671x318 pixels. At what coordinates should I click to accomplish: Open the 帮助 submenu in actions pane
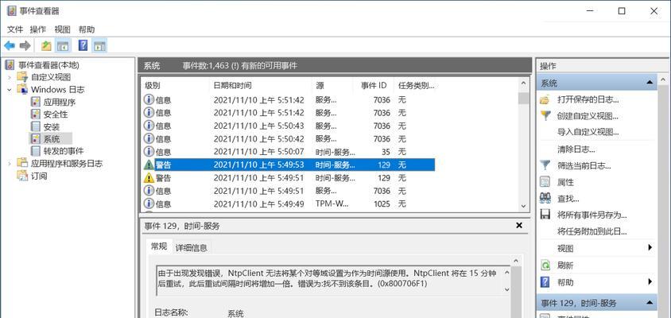tap(596, 282)
